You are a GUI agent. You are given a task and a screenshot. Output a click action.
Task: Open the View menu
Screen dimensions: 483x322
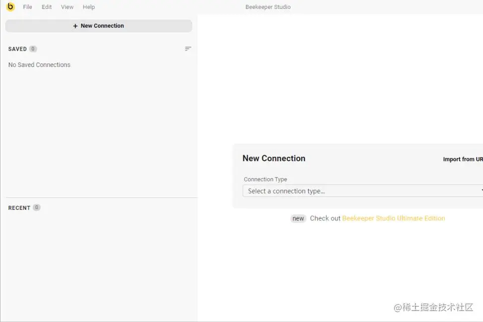67,7
